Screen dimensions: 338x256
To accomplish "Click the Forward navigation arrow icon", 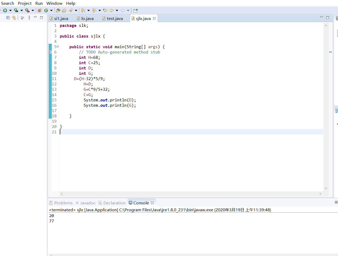I will pyautogui.click(x=123, y=10).
